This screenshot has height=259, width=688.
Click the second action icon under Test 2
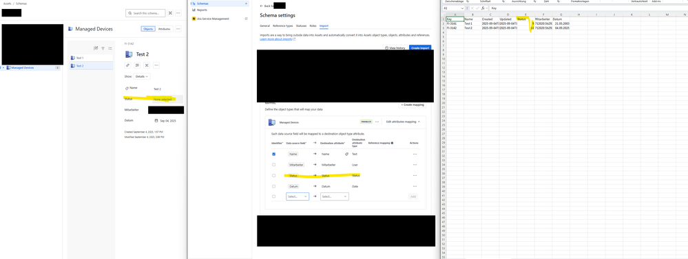[137, 65]
